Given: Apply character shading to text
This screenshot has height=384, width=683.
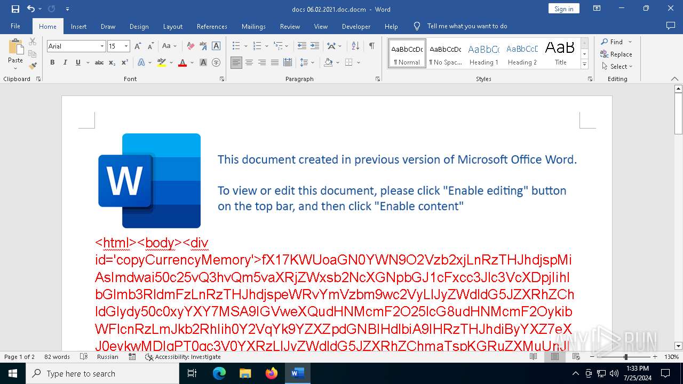Looking at the screenshot, I should coord(203,62).
